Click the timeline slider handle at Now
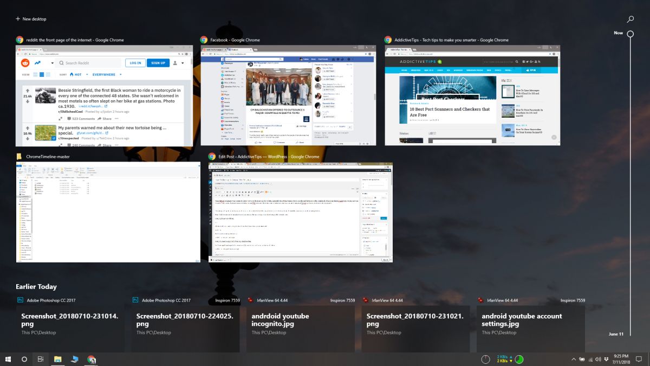Screen dimensions: 650x366 [630, 34]
